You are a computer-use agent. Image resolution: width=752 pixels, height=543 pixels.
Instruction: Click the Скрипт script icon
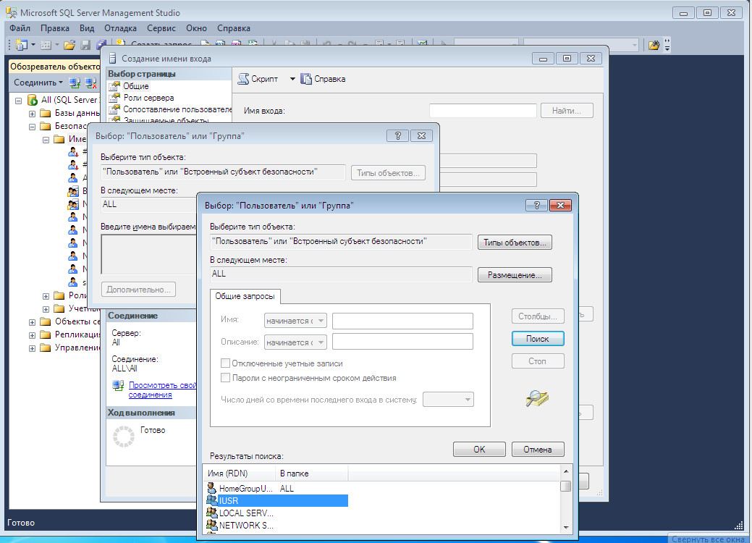244,79
